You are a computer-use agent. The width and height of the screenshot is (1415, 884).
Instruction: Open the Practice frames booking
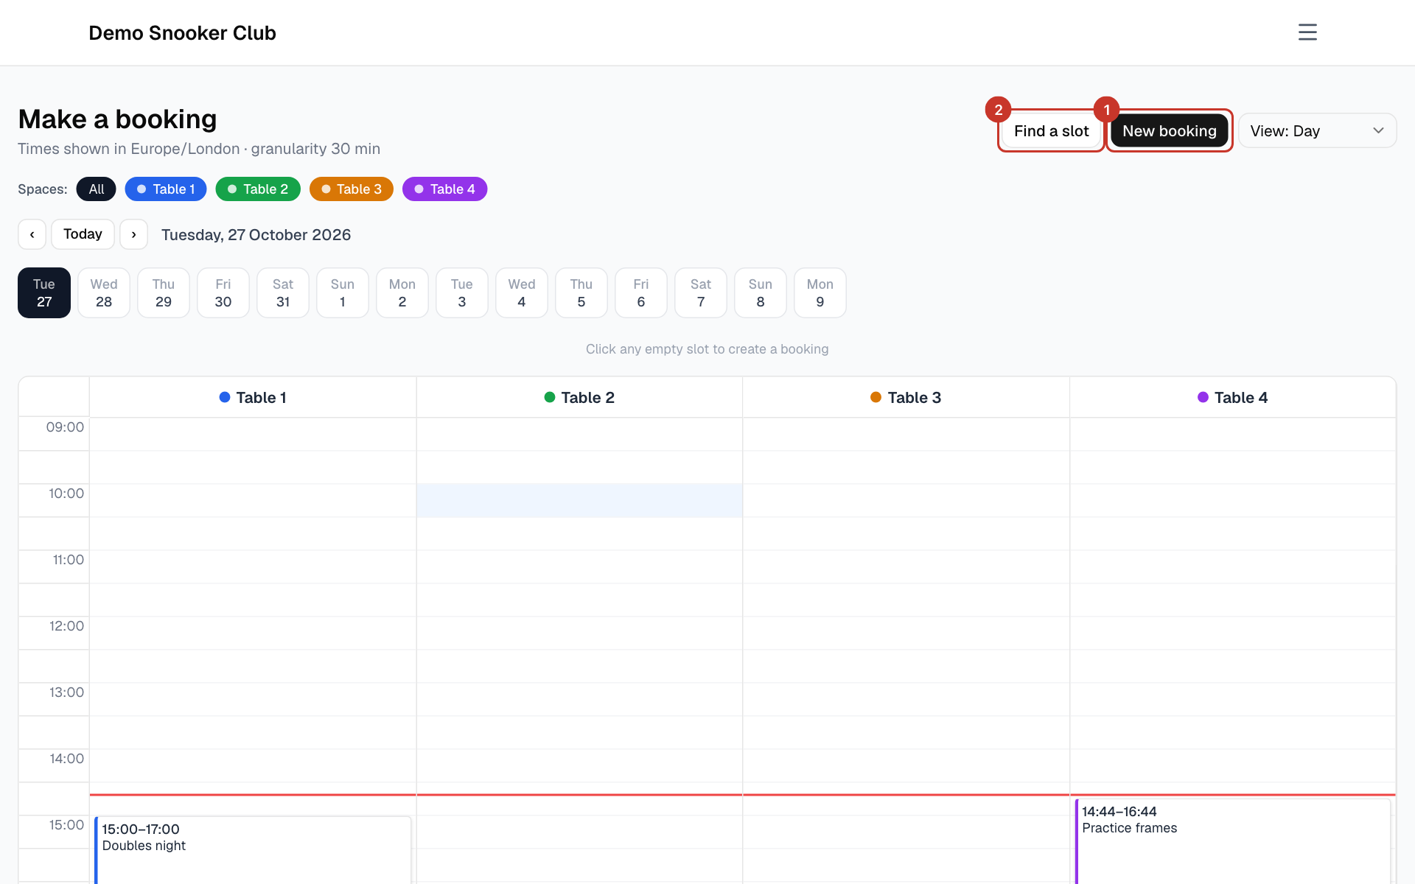[x=1233, y=841]
